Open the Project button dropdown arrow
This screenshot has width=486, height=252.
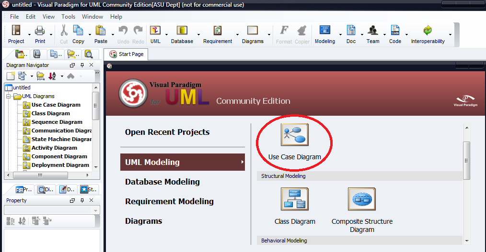[29, 34]
